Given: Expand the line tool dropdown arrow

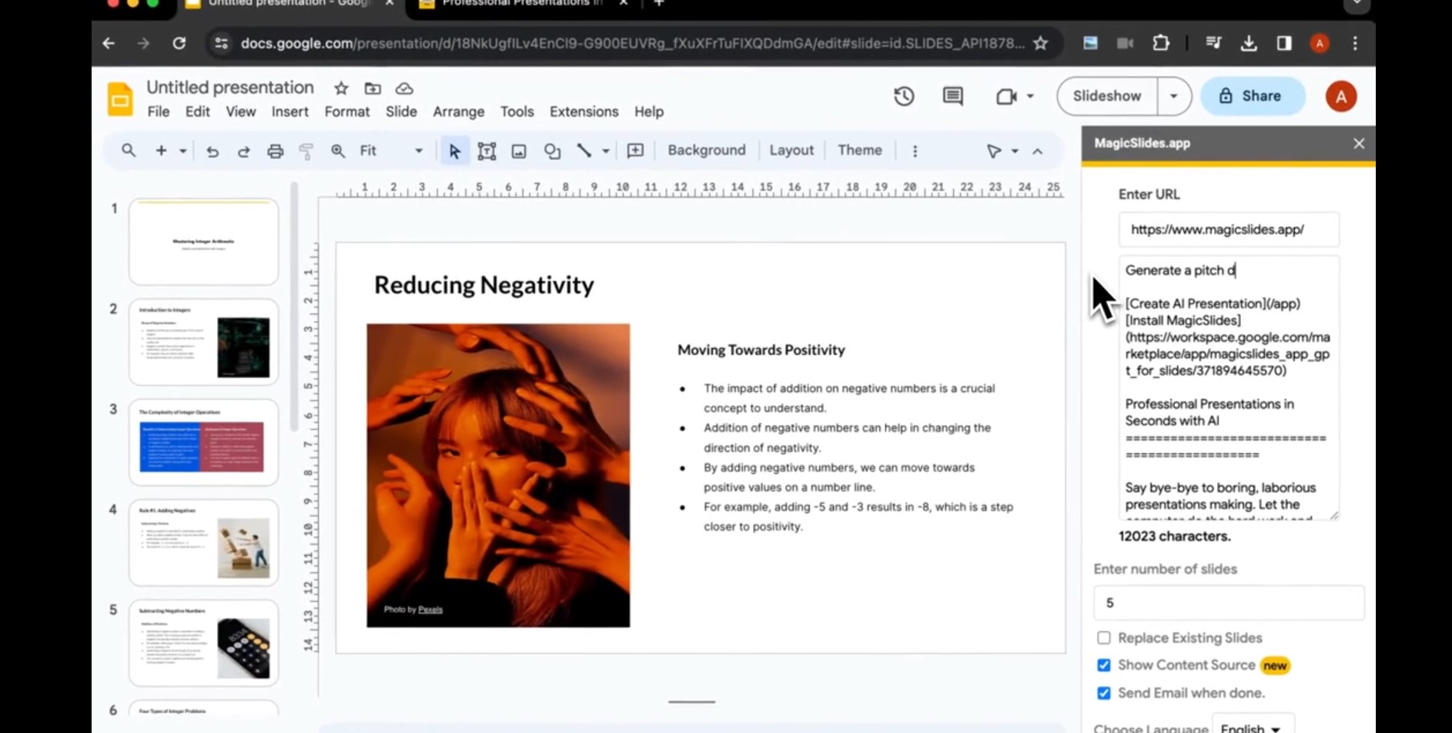Looking at the screenshot, I should (x=606, y=151).
